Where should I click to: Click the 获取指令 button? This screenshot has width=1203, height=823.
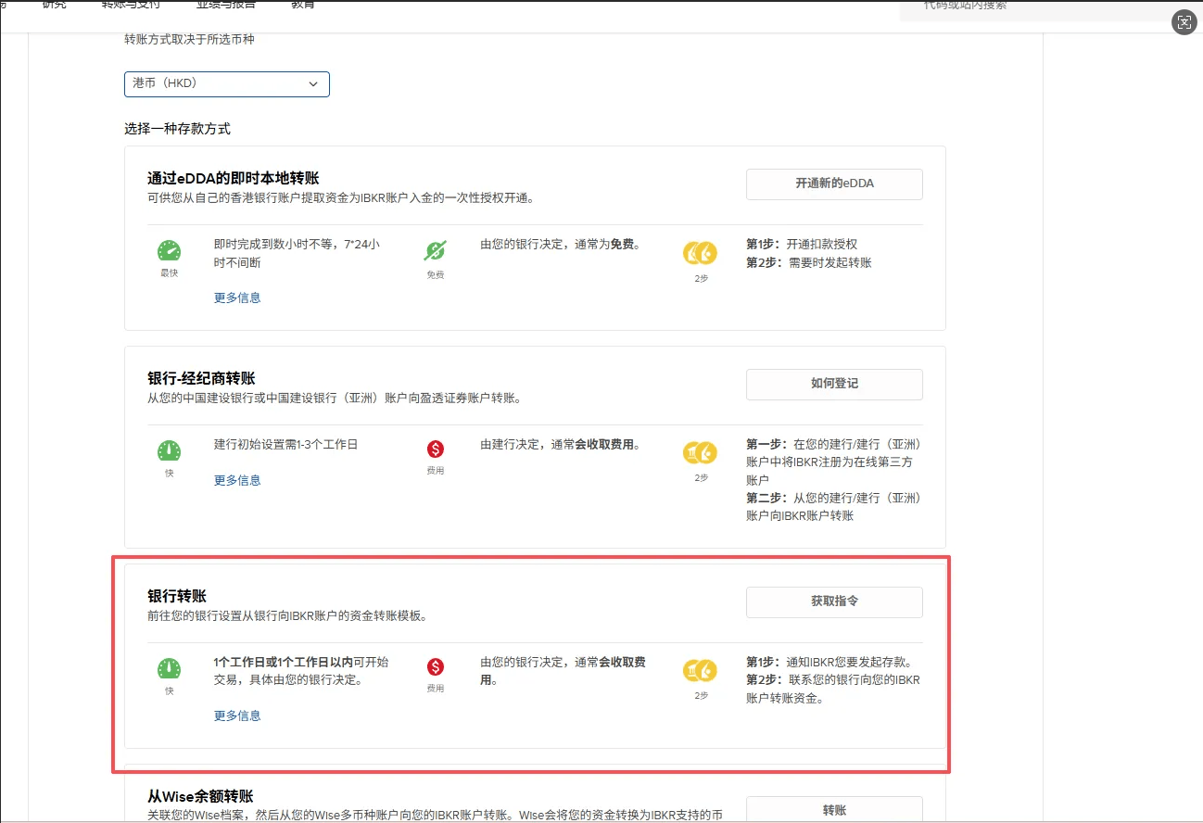[834, 601]
